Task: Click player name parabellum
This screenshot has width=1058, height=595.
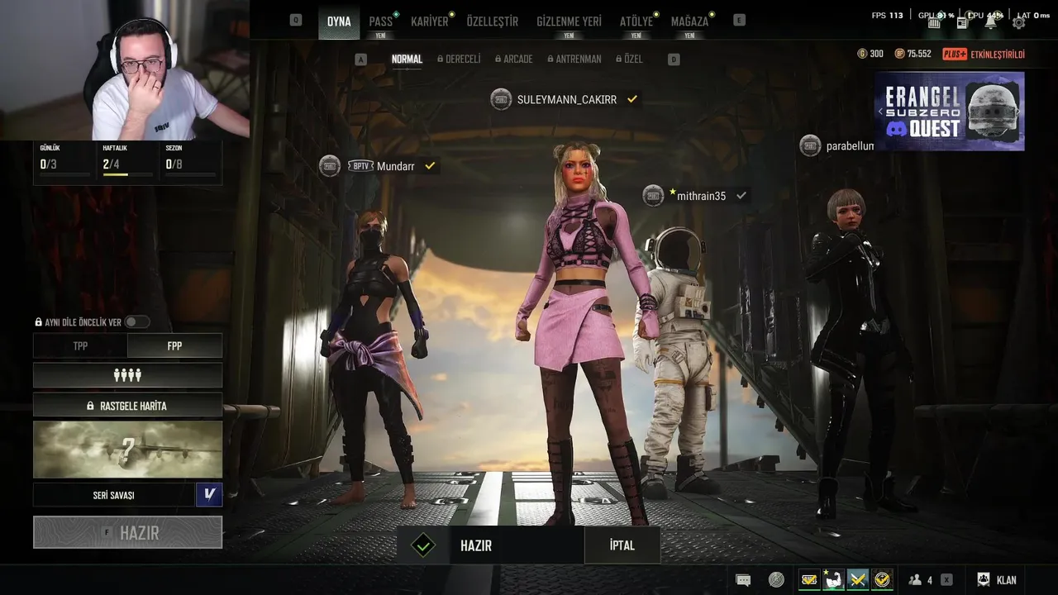Action: pyautogui.click(x=850, y=146)
